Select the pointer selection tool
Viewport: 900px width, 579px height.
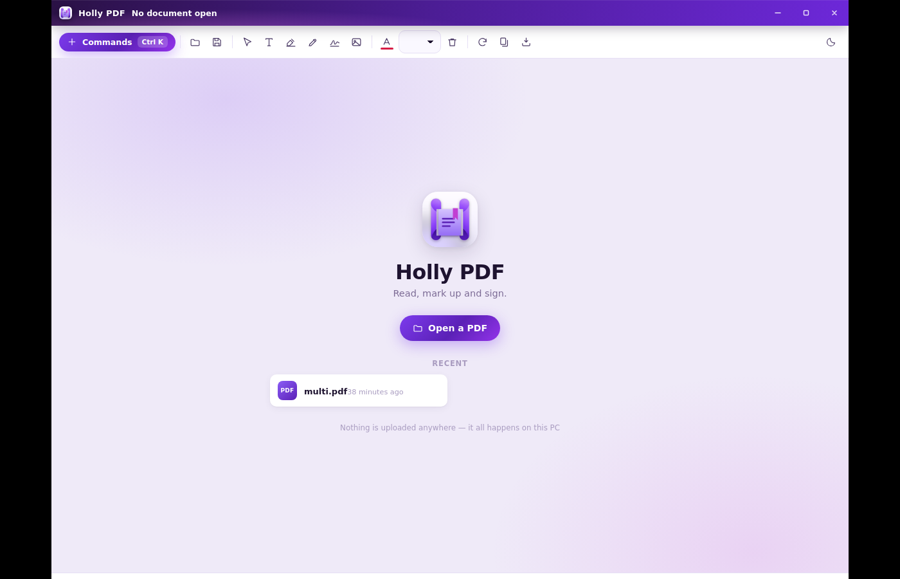pyautogui.click(x=248, y=42)
